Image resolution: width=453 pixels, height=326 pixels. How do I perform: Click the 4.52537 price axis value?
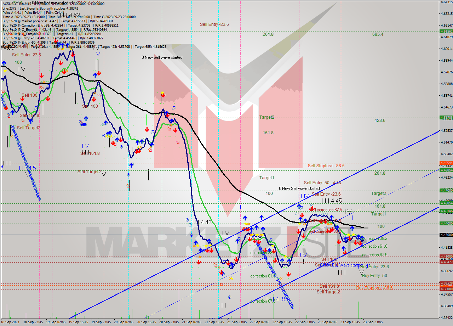pos(447,130)
